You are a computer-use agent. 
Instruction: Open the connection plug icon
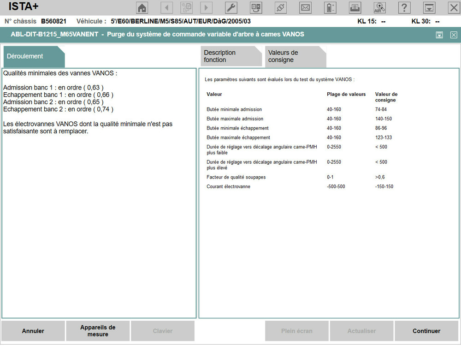click(280, 8)
